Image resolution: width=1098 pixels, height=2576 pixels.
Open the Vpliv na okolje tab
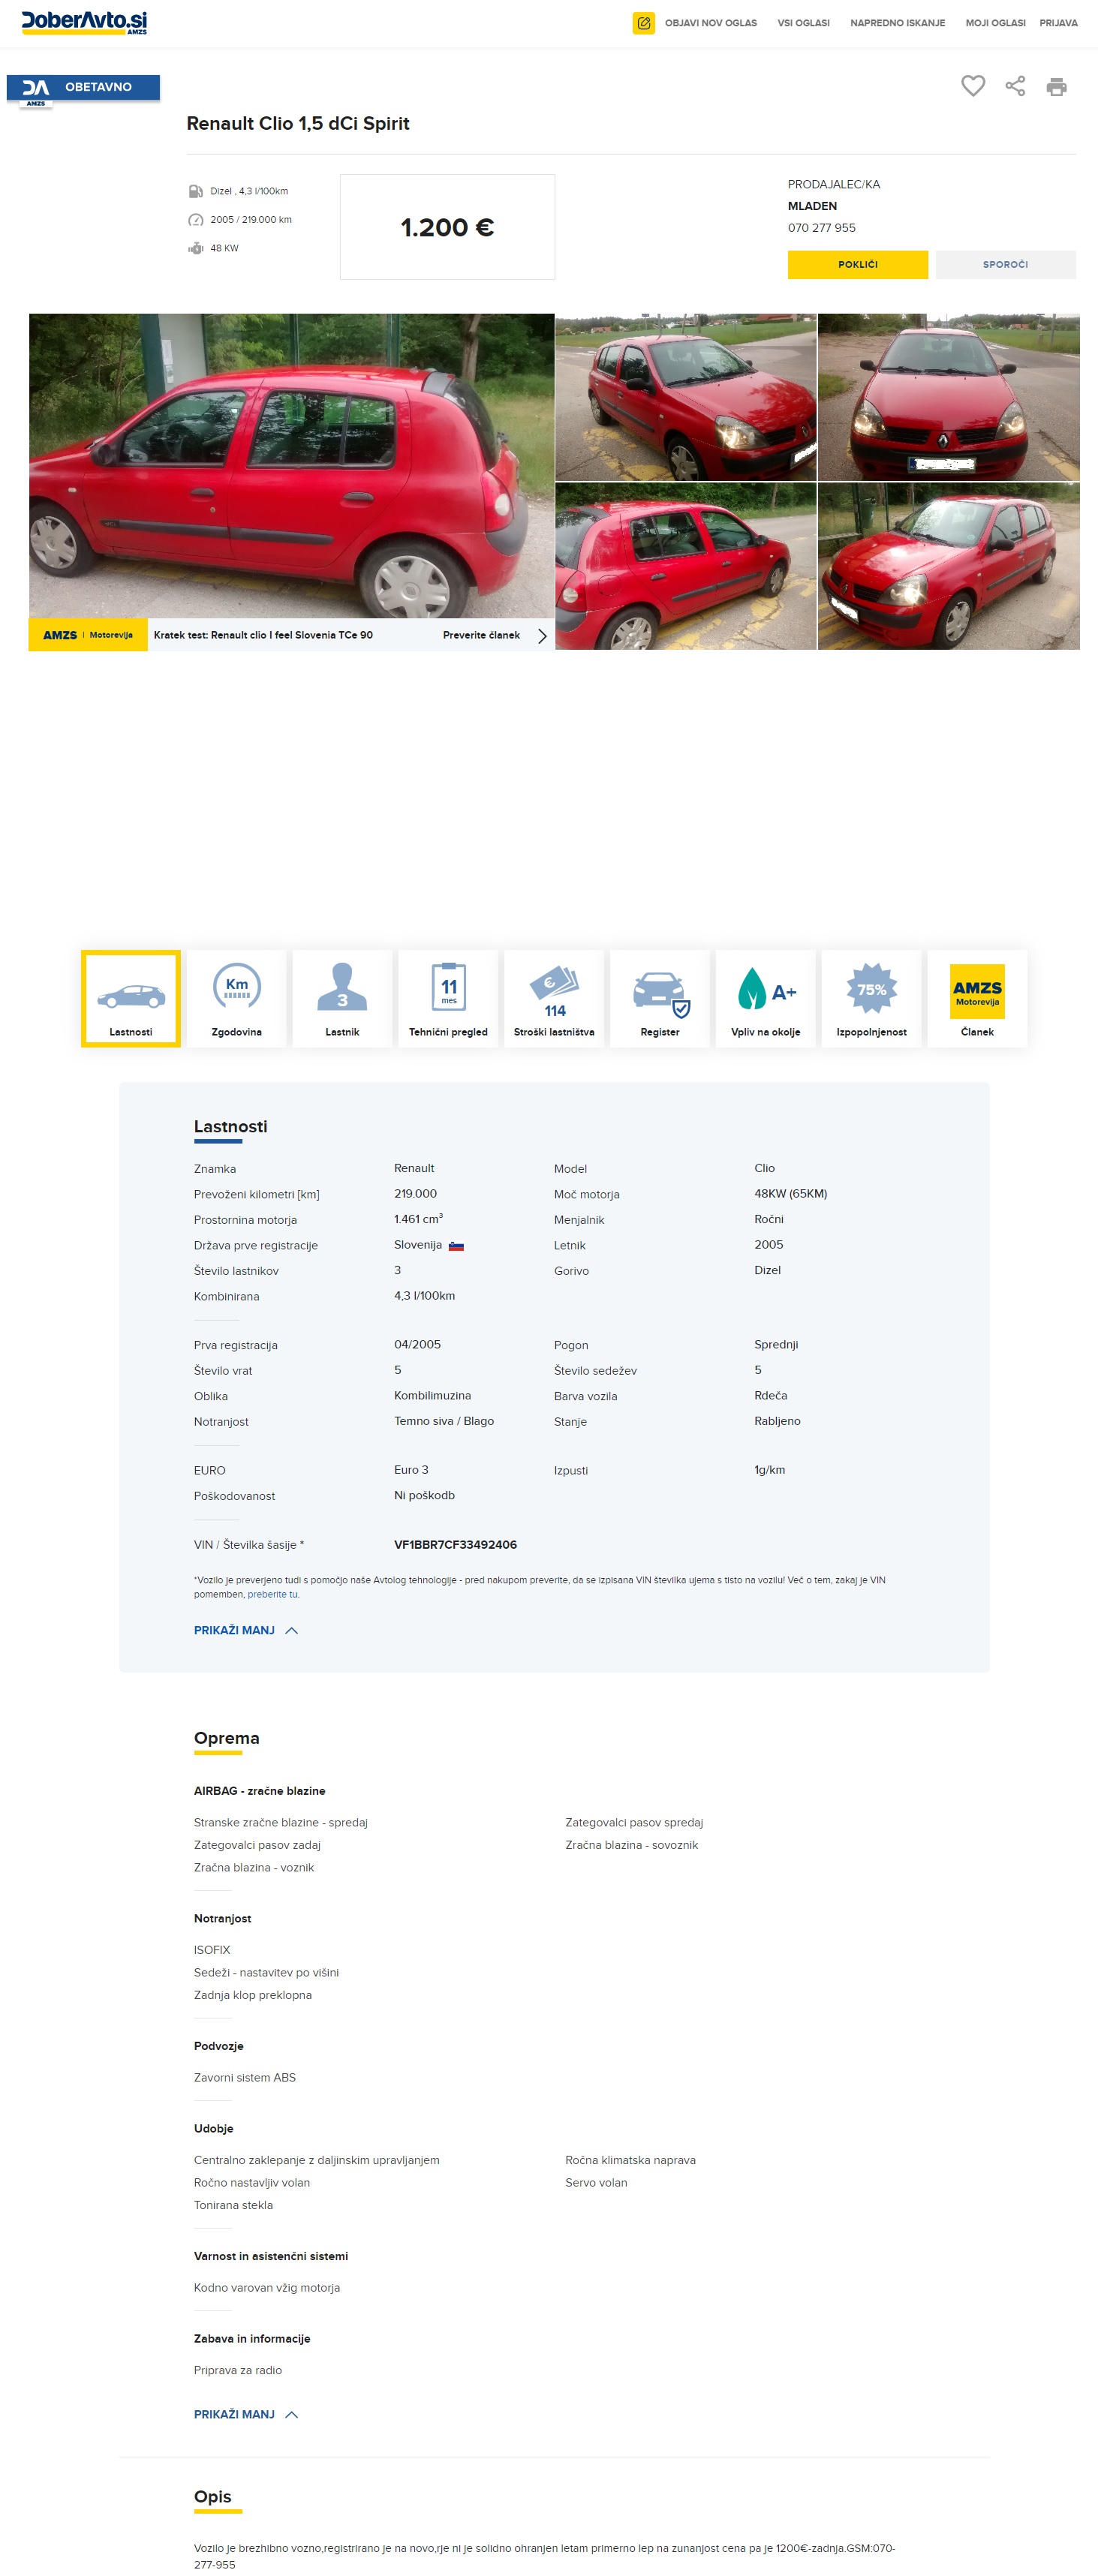pos(766,998)
